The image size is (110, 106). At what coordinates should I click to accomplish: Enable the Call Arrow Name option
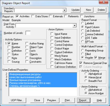tap(52, 63)
